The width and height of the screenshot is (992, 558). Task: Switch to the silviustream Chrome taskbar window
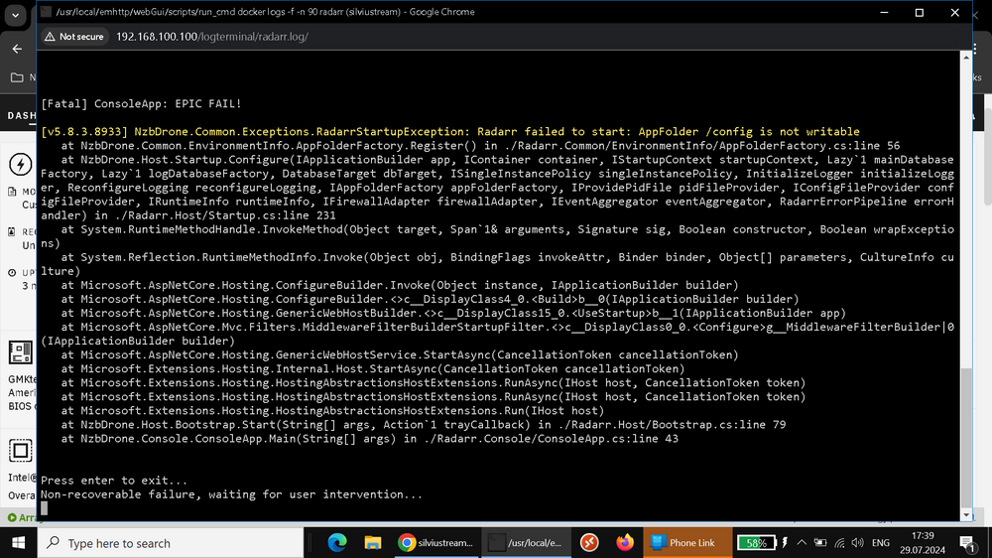coord(435,543)
